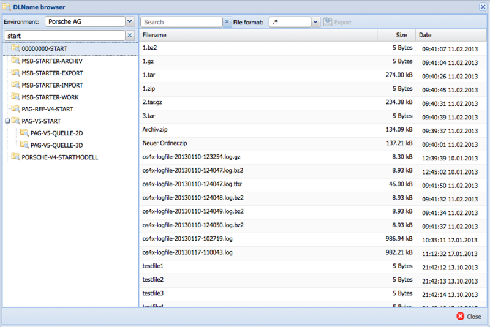Click the folder icon beside 00000000-START
The width and height of the screenshot is (490, 327).
click(15, 49)
